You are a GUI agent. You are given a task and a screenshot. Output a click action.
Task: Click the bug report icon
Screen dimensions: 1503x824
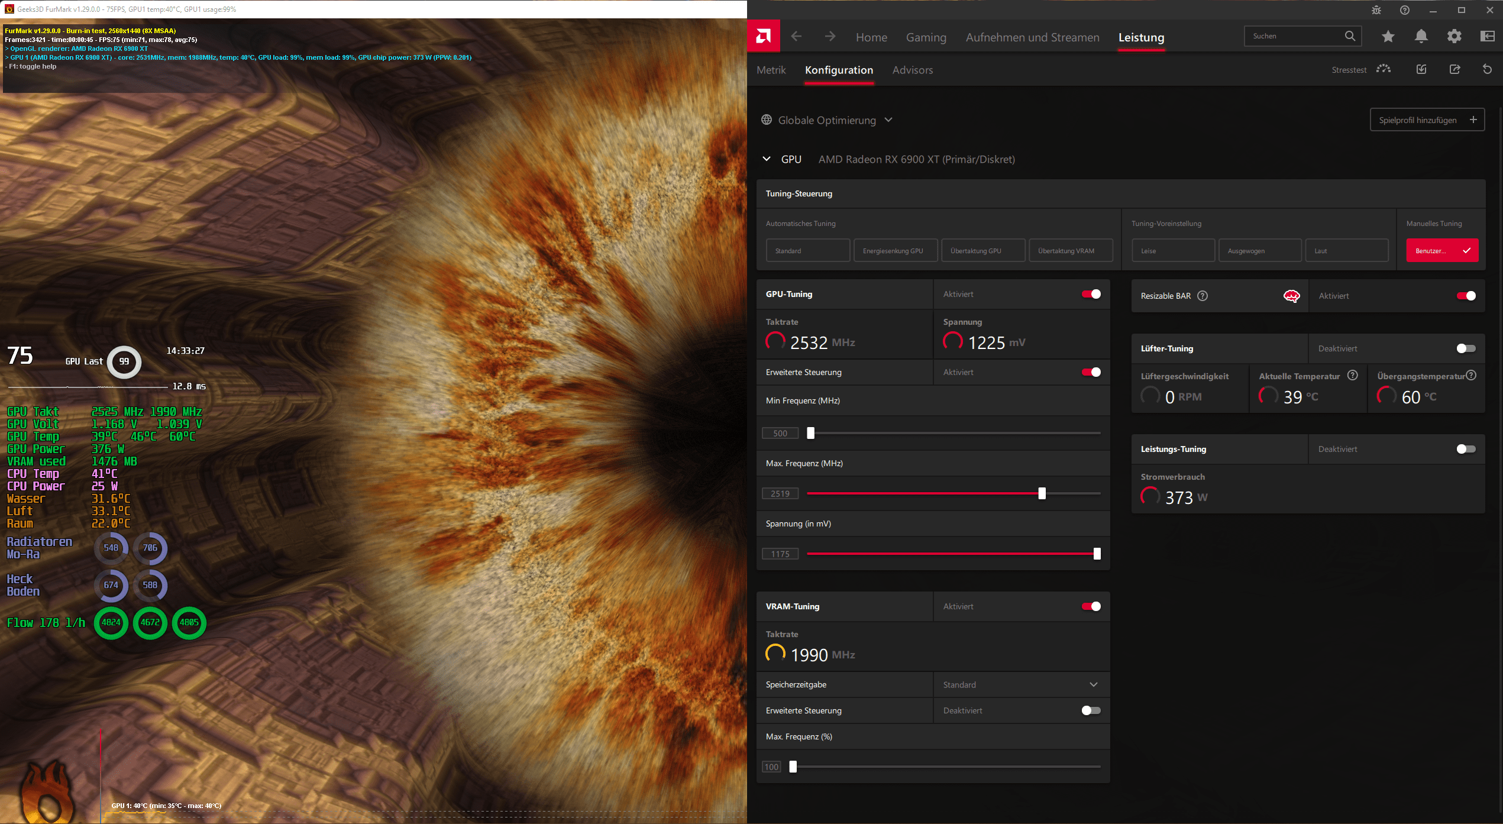point(1376,10)
